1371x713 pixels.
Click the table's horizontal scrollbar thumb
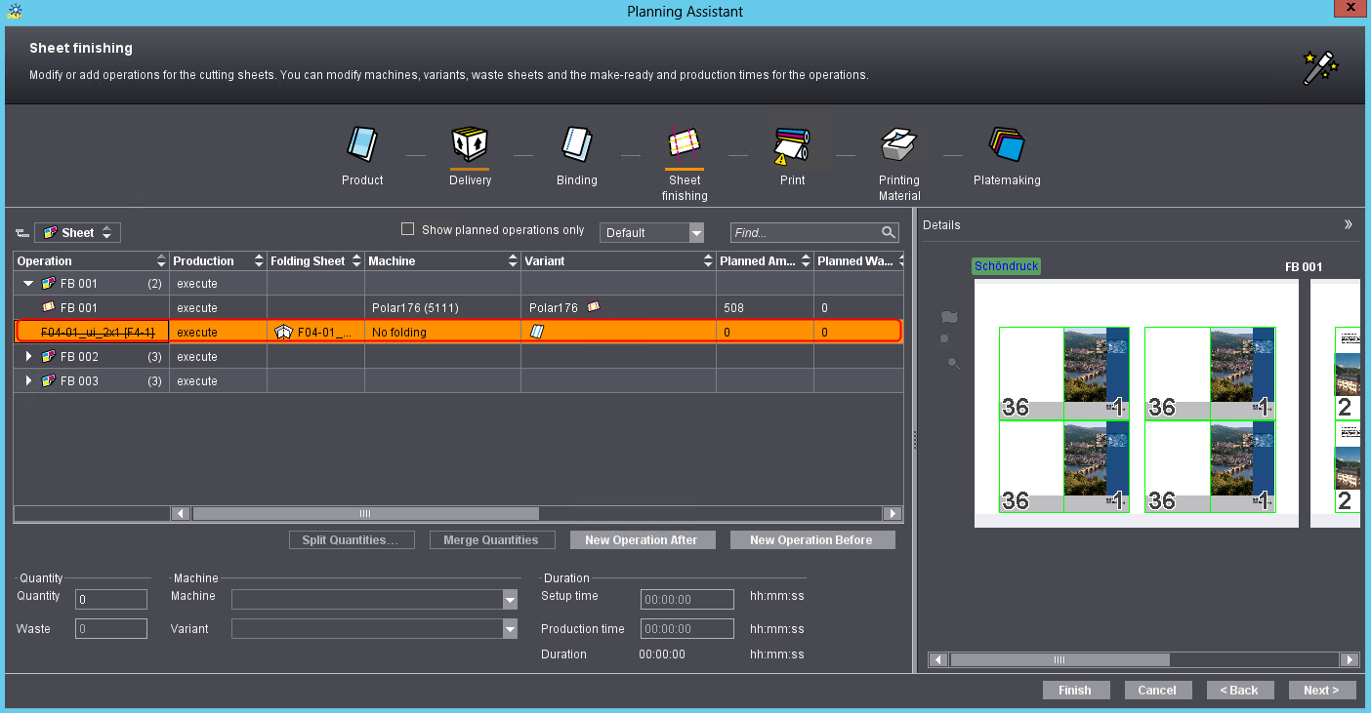365,513
